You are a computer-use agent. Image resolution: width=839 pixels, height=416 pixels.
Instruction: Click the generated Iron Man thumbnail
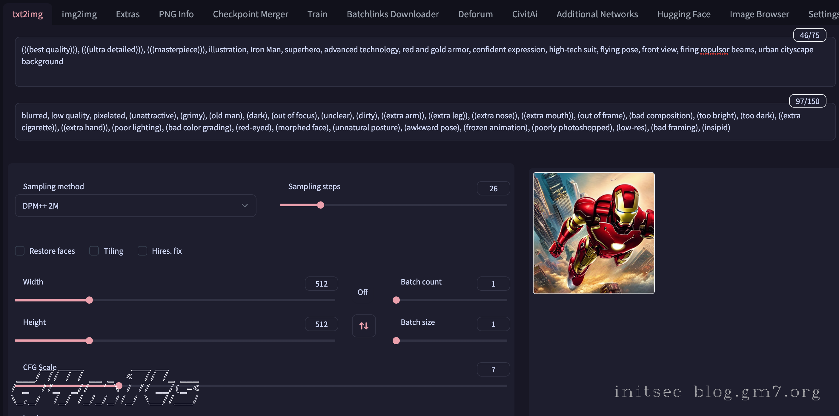tap(593, 233)
